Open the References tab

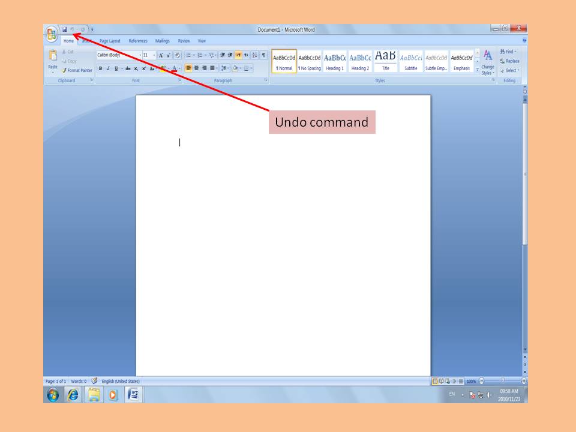click(138, 41)
